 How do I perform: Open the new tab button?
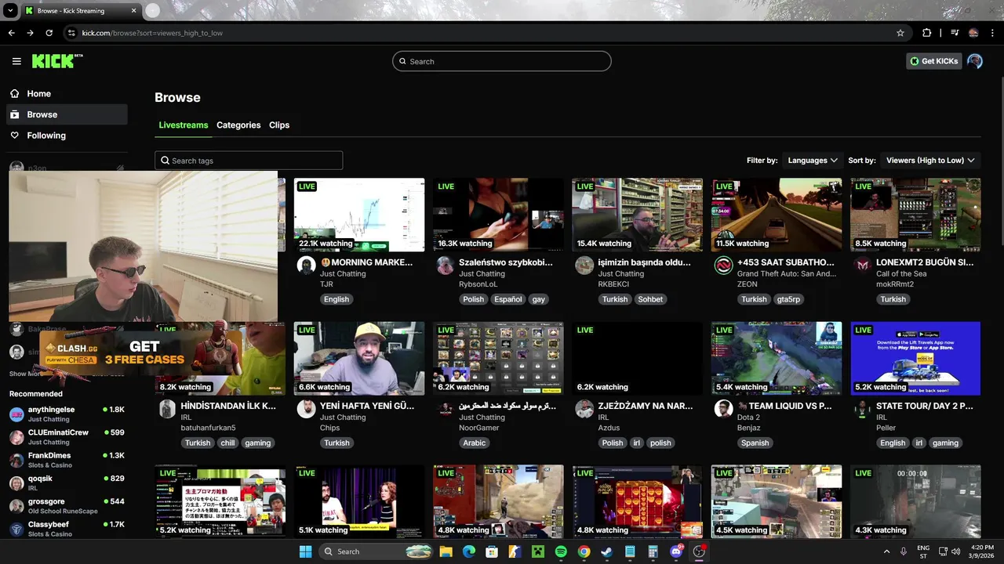pos(152,10)
